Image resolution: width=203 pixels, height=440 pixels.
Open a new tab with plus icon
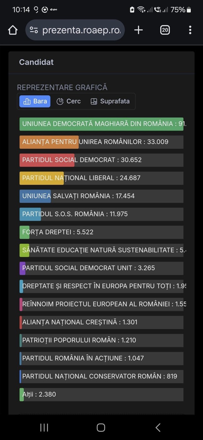coord(138,30)
